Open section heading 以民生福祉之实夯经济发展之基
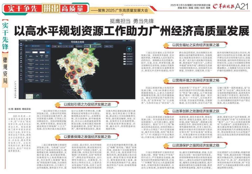The width and height of the screenshot is (252, 174). [x=196, y=45]
